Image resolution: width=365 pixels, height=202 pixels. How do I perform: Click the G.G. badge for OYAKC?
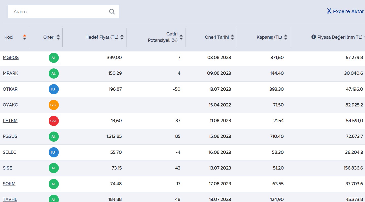tap(53, 105)
